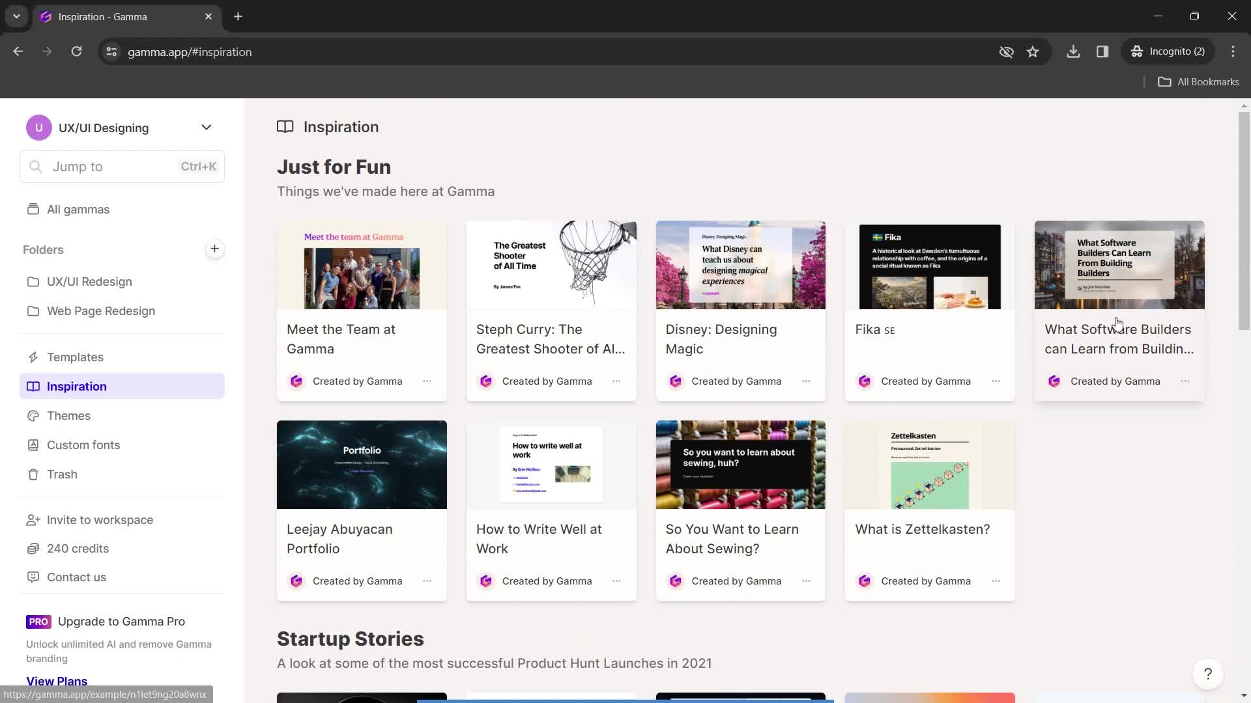This screenshot has width=1251, height=703.
Task: Close the Inspiration - Gamma tab
Action: coord(208,16)
